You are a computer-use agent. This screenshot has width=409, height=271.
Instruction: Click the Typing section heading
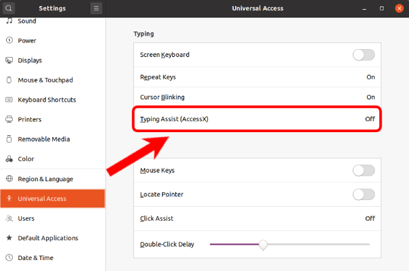coord(144,34)
